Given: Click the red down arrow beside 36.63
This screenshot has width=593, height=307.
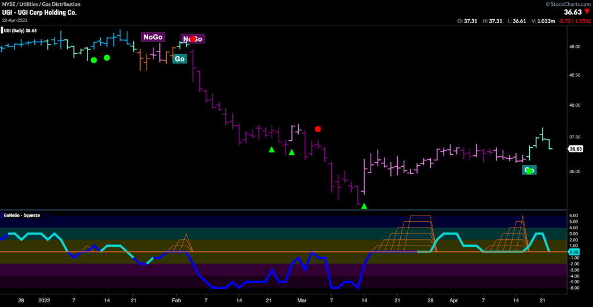Looking at the screenshot, I should pos(587,12).
